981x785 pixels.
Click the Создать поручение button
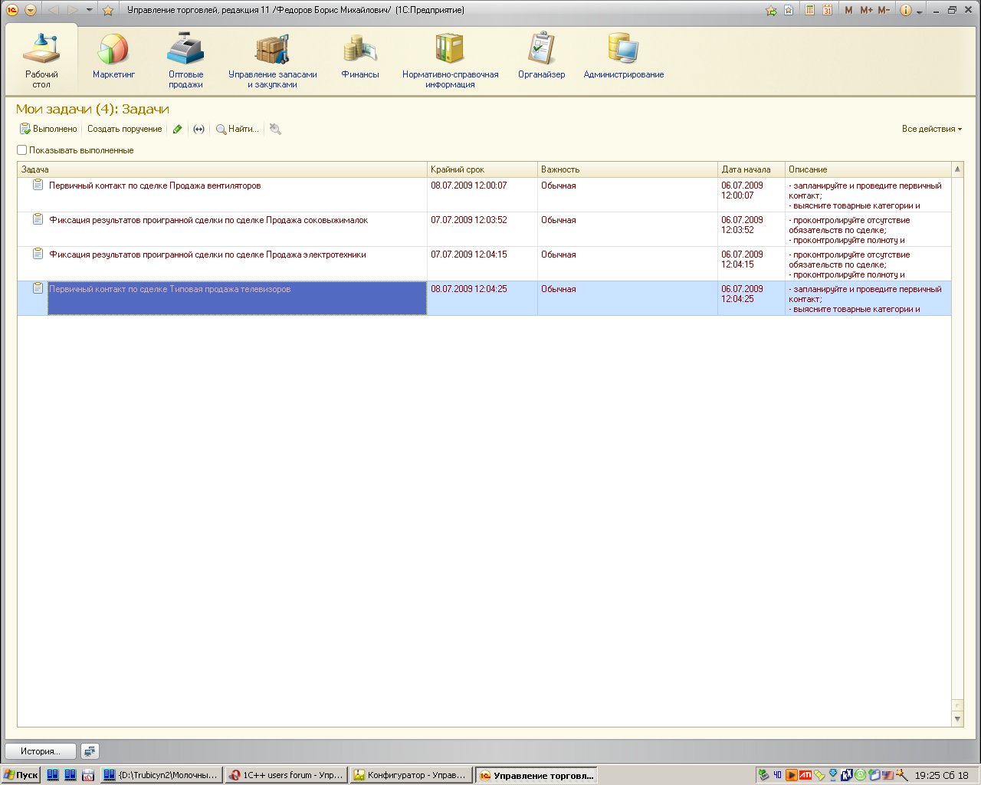click(124, 129)
